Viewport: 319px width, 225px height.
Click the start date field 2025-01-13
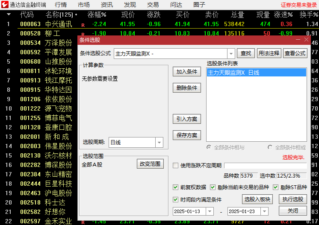tap(189, 211)
